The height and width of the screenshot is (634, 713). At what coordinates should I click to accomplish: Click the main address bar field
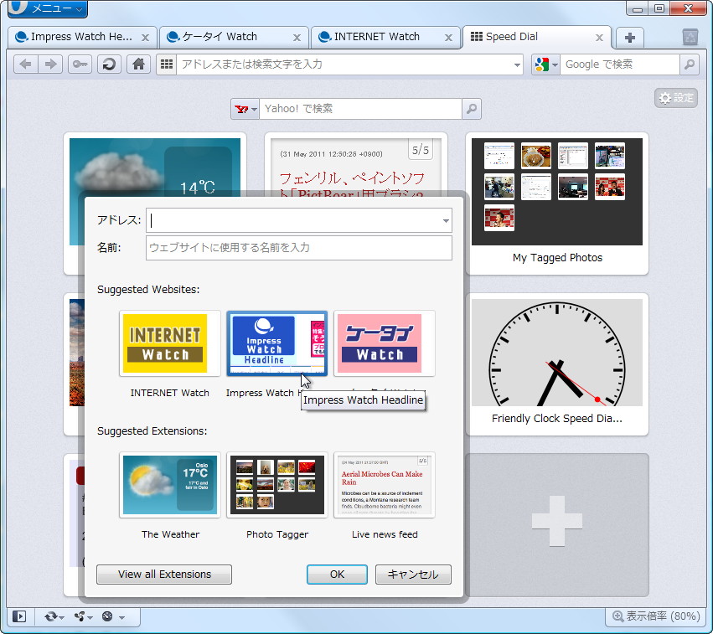(x=344, y=64)
